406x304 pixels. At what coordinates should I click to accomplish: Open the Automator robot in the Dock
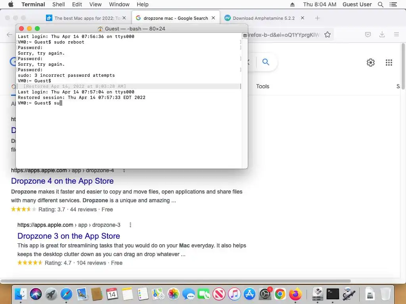(x=348, y=294)
